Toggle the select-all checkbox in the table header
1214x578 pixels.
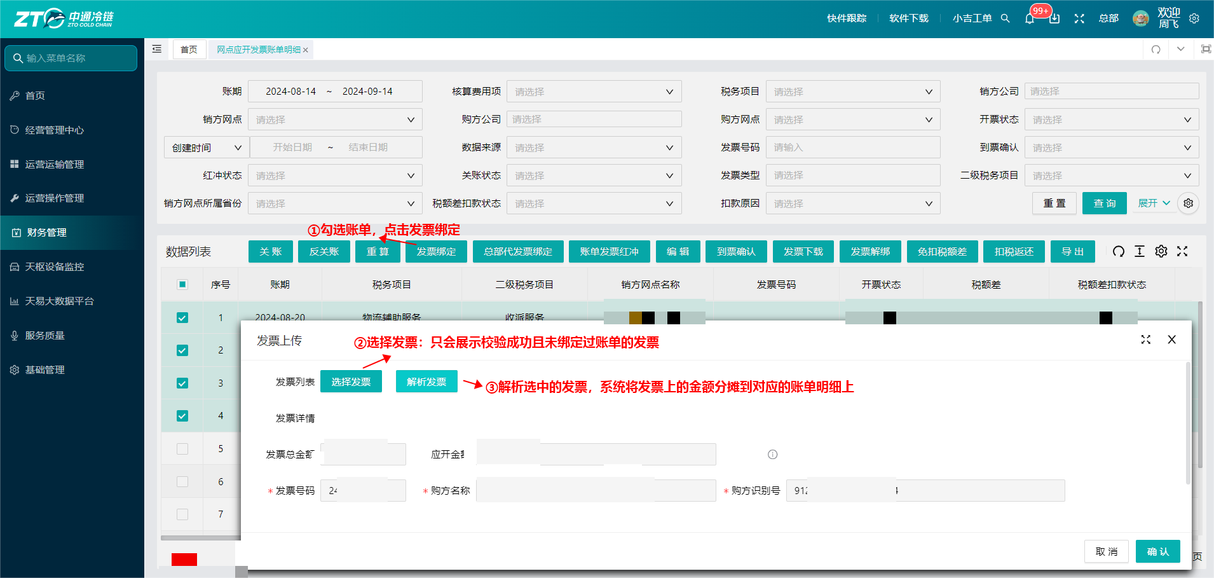[182, 284]
